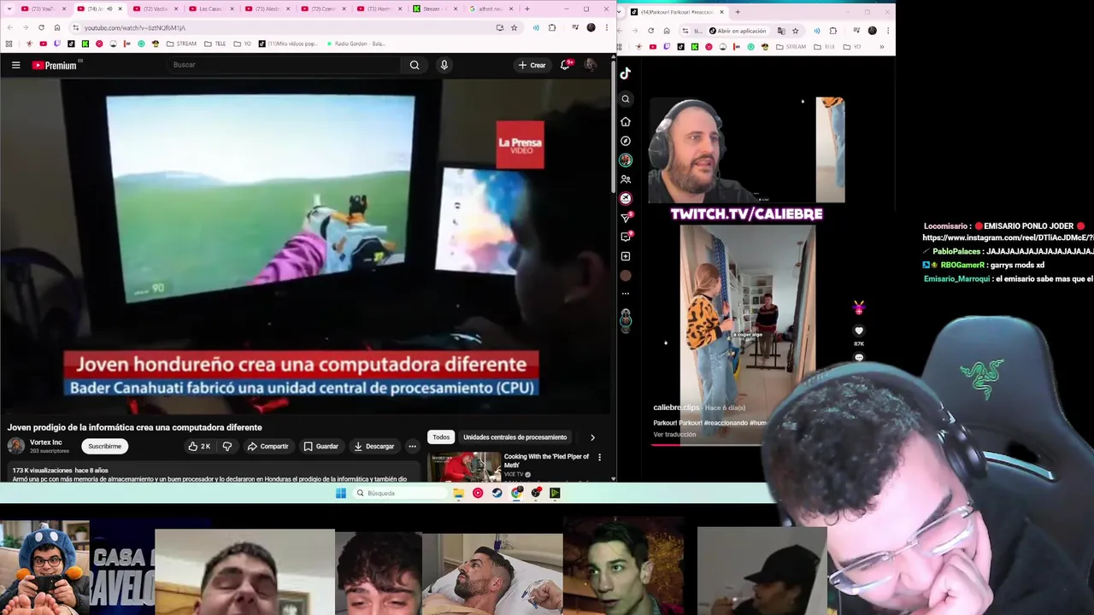Open the TikTok messages paper-plane icon
Viewport: 1094px width, 615px height.
coord(626,218)
